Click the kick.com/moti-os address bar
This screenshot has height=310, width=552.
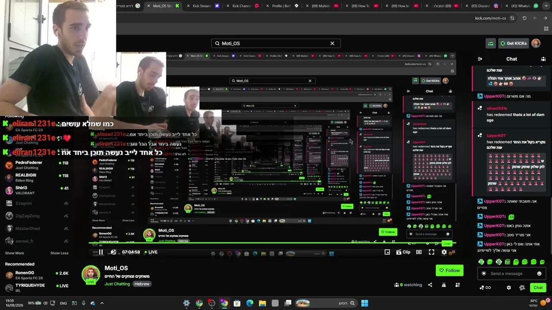(x=490, y=18)
